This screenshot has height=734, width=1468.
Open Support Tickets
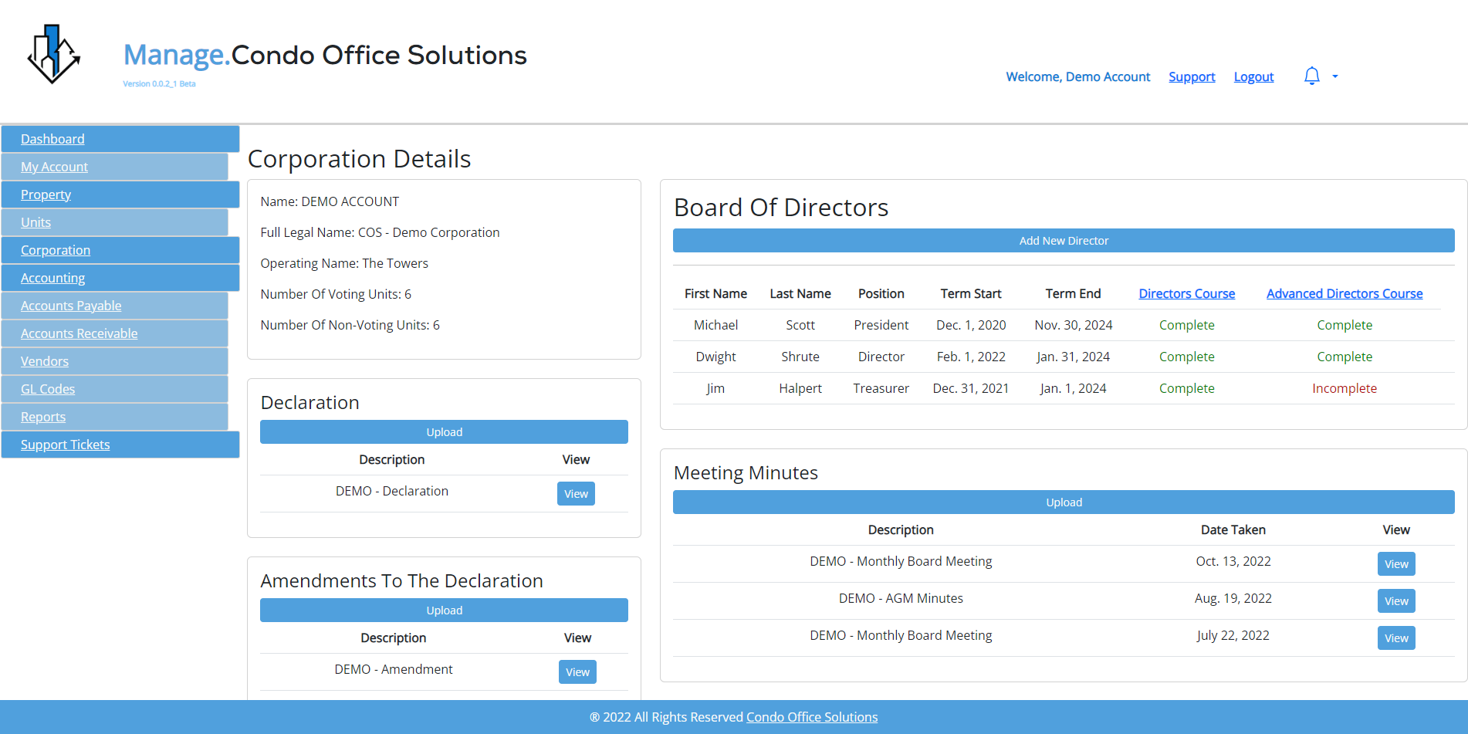[x=65, y=444]
